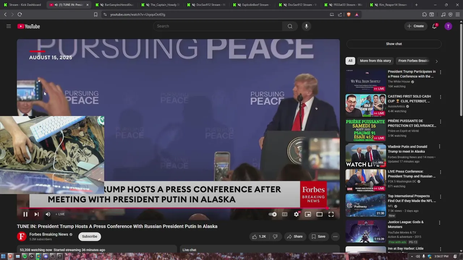The image size is (463, 260).
Task: Open more actions menu below video
Action: (335, 237)
